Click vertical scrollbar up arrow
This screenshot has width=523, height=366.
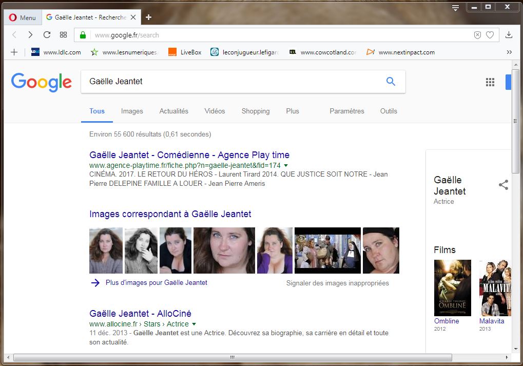pos(516,64)
